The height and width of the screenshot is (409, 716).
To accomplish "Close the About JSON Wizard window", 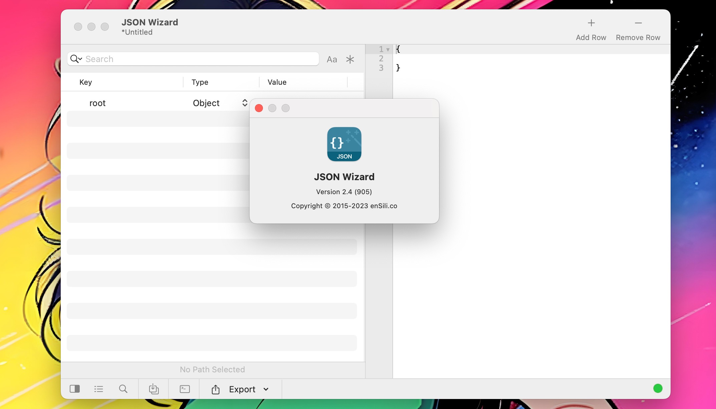I will click(259, 108).
